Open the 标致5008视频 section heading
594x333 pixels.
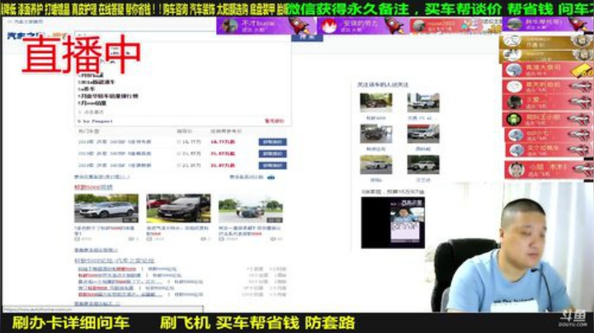click(x=93, y=187)
